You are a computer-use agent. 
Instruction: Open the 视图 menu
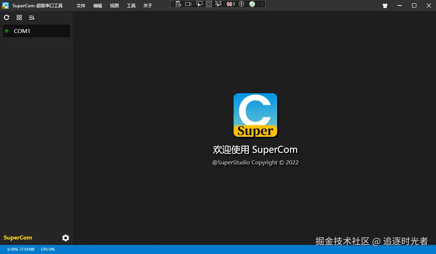coord(114,6)
